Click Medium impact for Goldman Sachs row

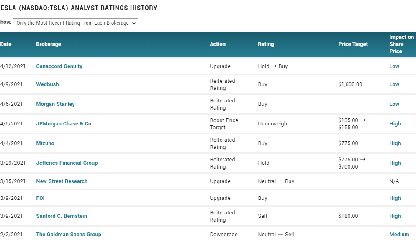(399, 235)
